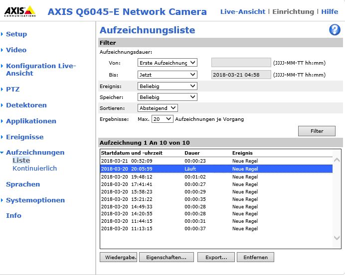Image resolution: width=345 pixels, height=275 pixels.
Task: Open the Hilfe link in header
Action: [x=329, y=11]
